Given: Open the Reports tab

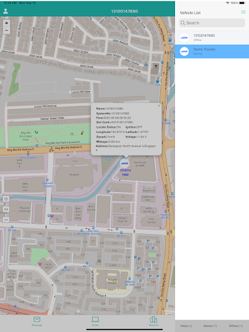Looking at the screenshot, I should (x=154, y=321).
